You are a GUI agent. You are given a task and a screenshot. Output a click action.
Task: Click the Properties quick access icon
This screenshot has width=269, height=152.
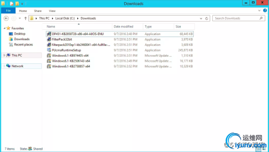pos(11,3)
